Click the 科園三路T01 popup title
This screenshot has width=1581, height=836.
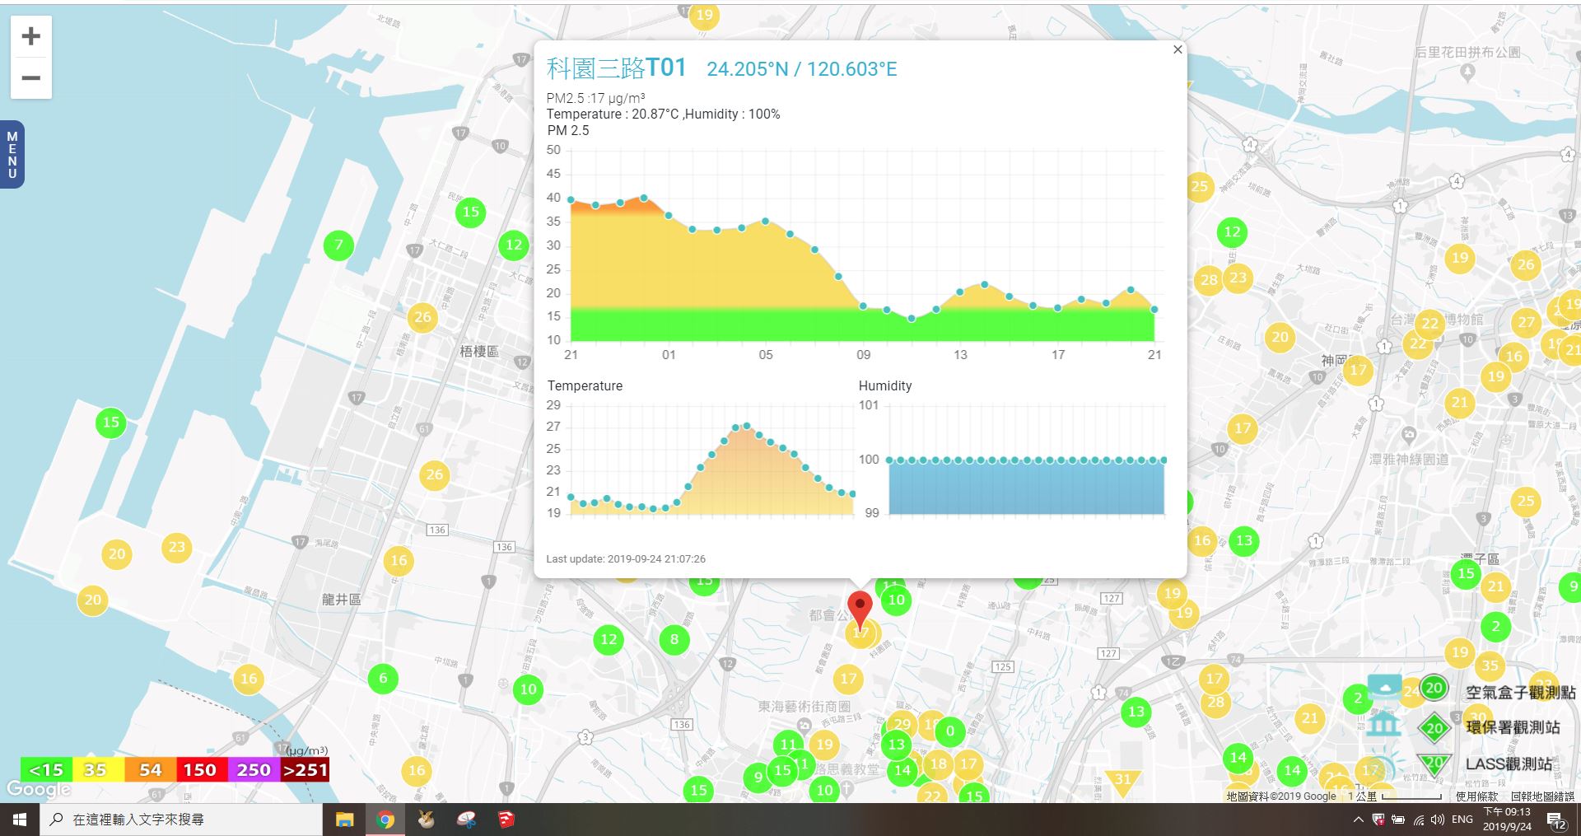tap(617, 68)
